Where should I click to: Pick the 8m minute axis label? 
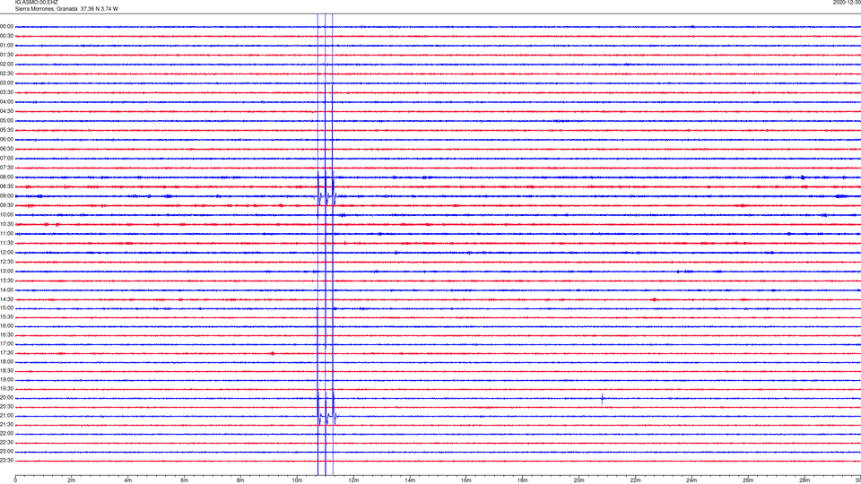pos(240,480)
